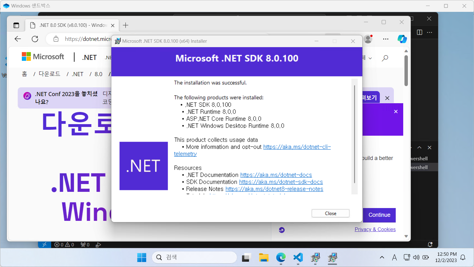
Task: Click the Microsoft logo
Action: pyautogui.click(x=43, y=57)
